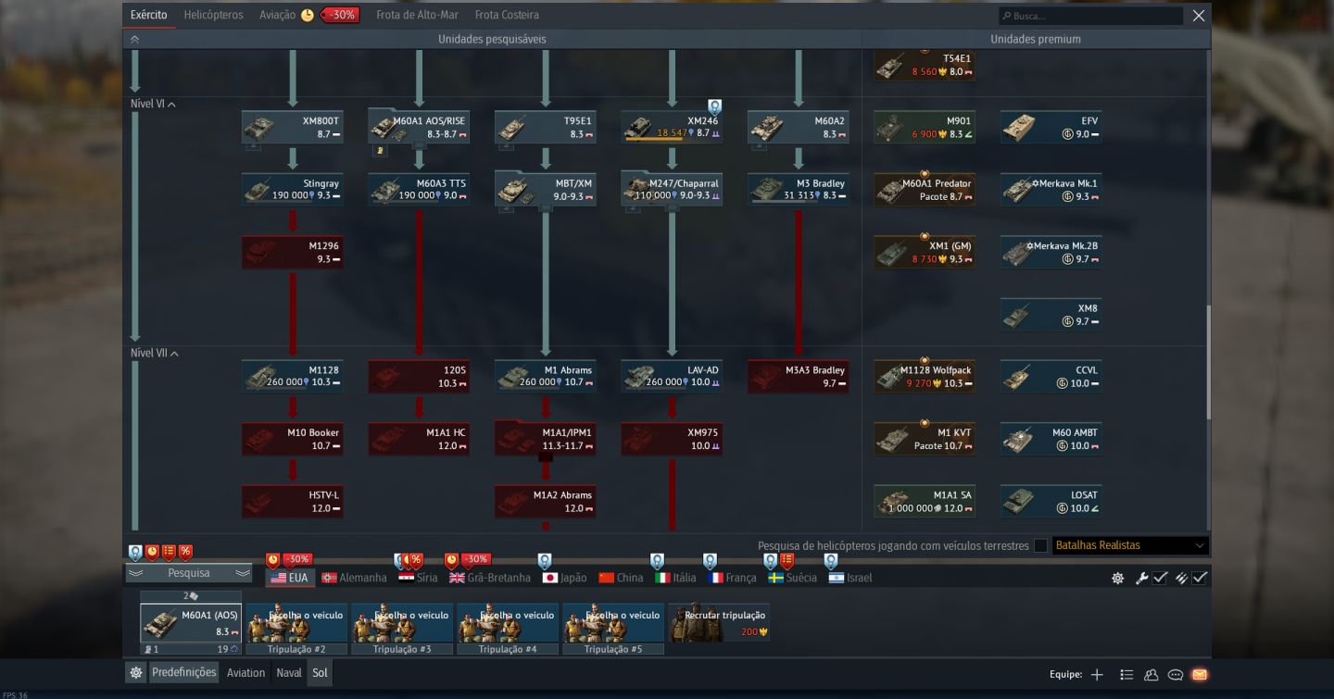Click the research tree vertical scrollbar
The height and width of the screenshot is (699, 1334).
click(1207, 361)
